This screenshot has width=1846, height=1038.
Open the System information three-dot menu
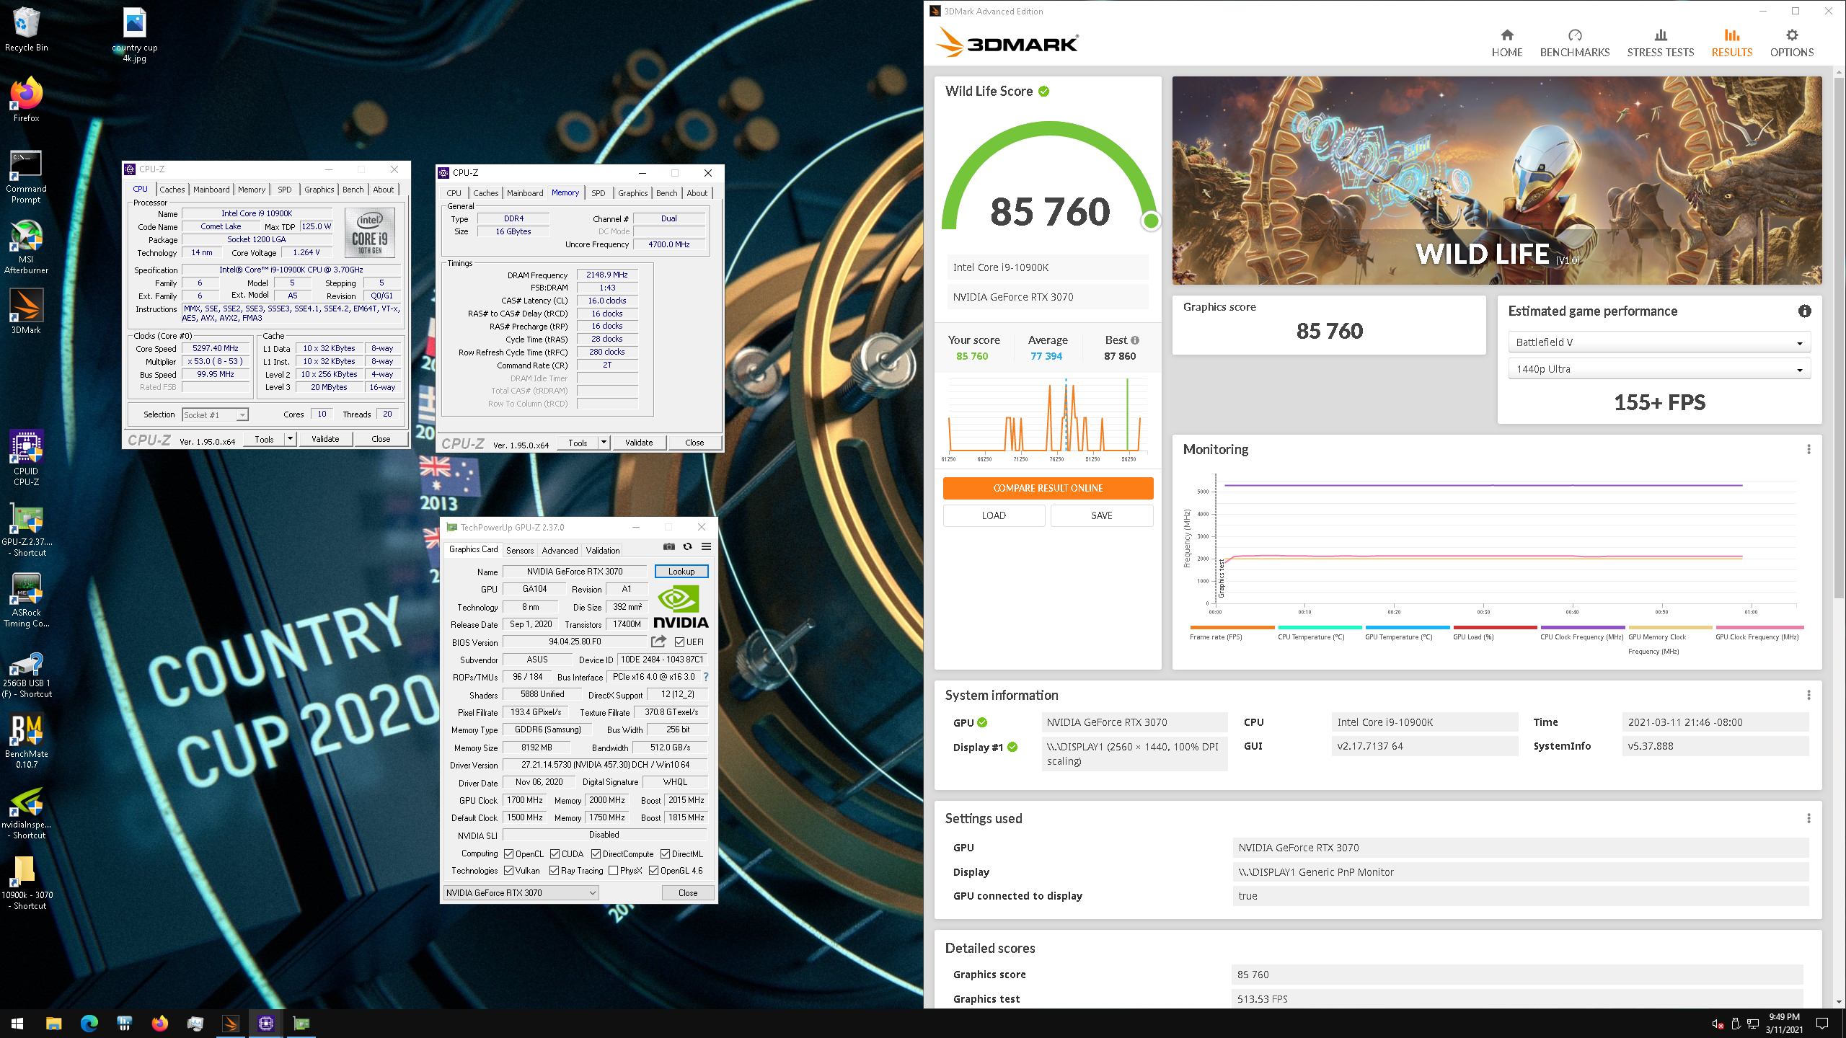pos(1809,695)
